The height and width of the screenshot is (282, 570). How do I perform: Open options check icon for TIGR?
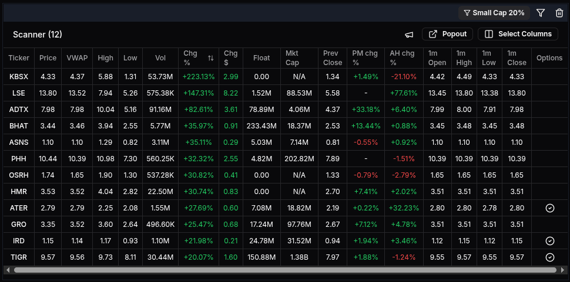click(x=550, y=257)
